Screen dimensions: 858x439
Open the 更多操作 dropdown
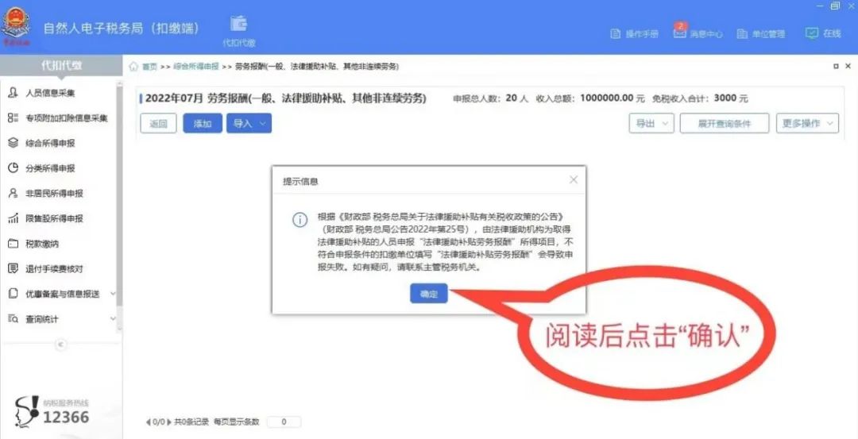(x=807, y=124)
